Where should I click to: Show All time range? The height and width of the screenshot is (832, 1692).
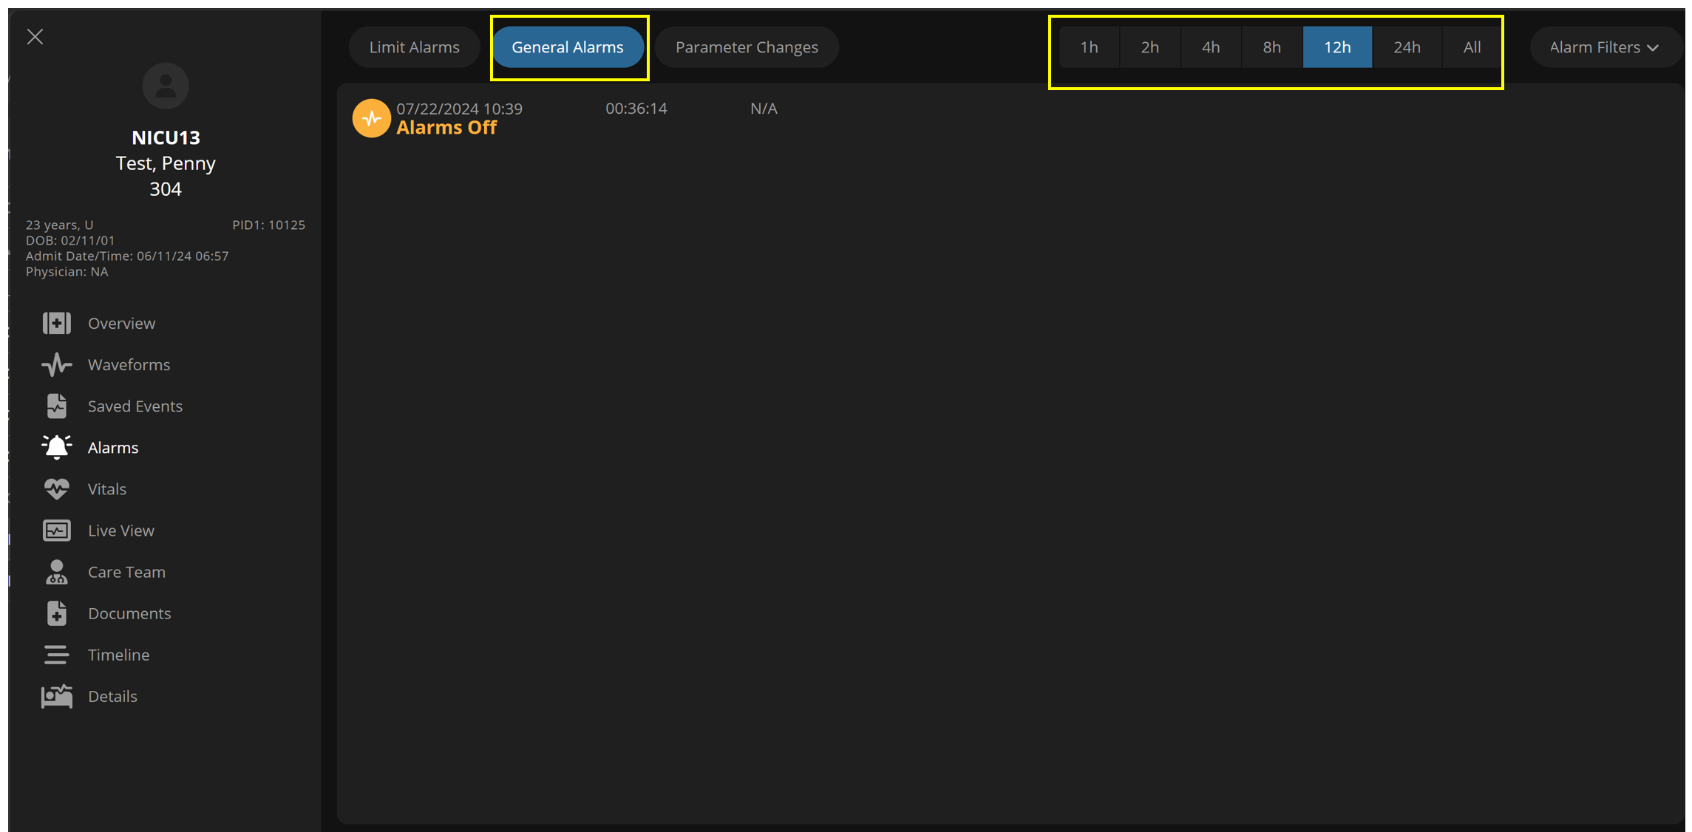coord(1472,47)
